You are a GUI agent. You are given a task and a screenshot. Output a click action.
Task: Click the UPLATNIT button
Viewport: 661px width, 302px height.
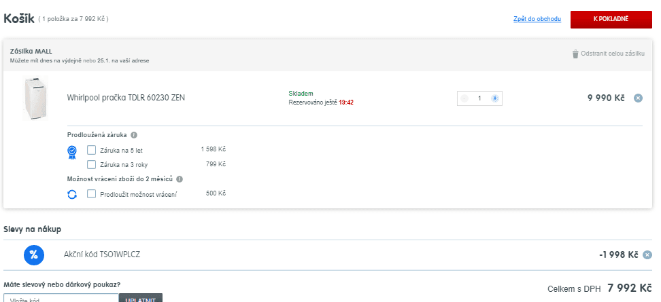coord(140,298)
